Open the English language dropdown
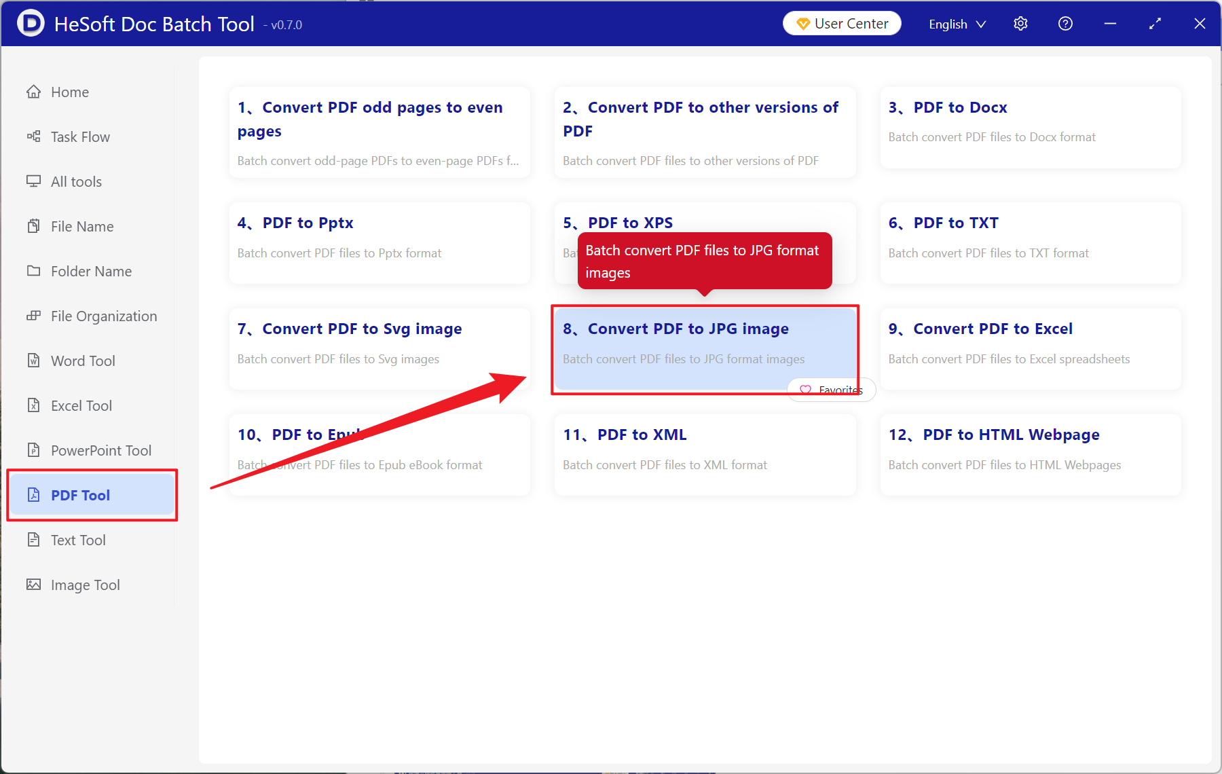This screenshot has width=1222, height=774. tap(957, 24)
